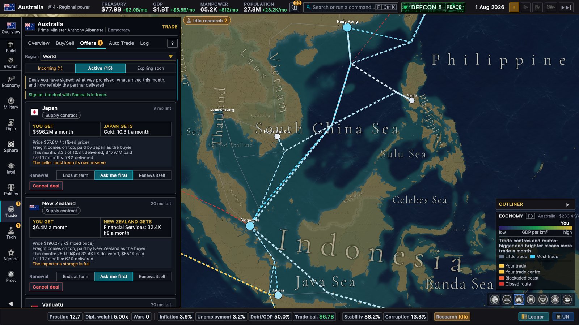Pause the game simulation
This screenshot has width=579, height=325.
[x=514, y=7]
